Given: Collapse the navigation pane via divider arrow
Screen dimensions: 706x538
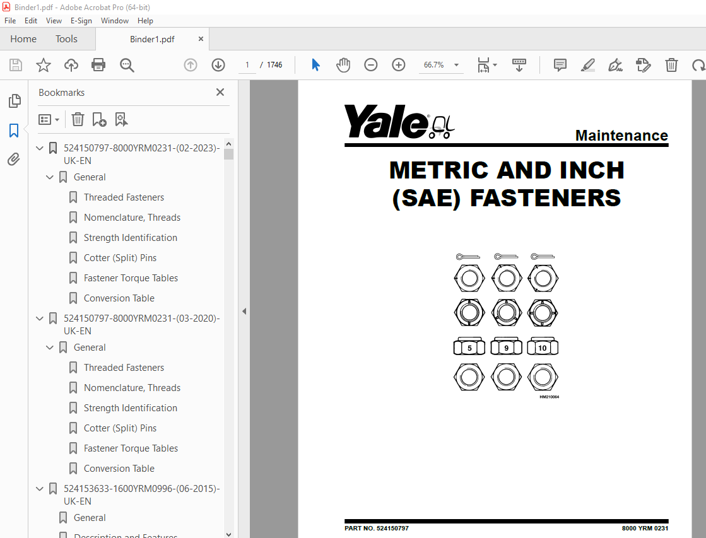Looking at the screenshot, I should click(x=244, y=311).
